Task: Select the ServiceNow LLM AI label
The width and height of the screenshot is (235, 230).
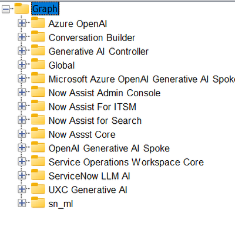Action: [x=89, y=177]
